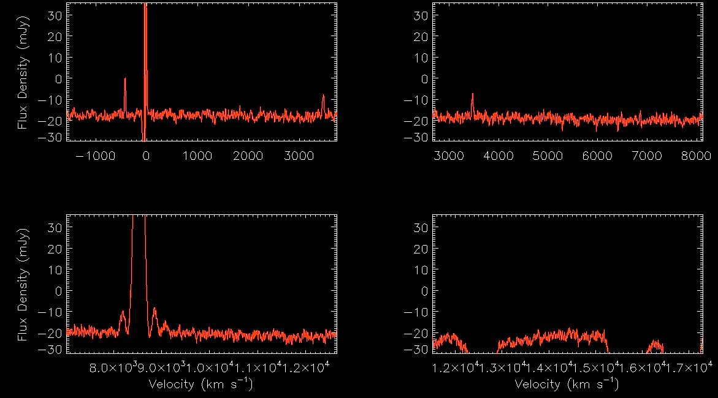Click bottom-left plot's Flux Density (mJy) axis label
This screenshot has height=398, width=718.
(x=23, y=284)
